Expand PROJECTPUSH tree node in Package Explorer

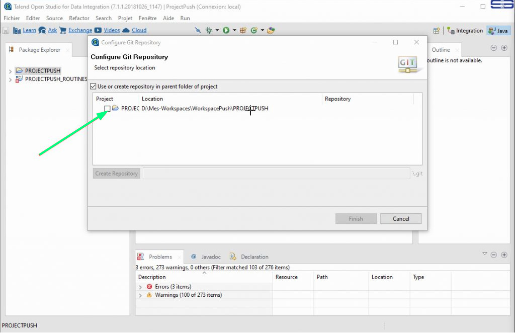(x=10, y=71)
